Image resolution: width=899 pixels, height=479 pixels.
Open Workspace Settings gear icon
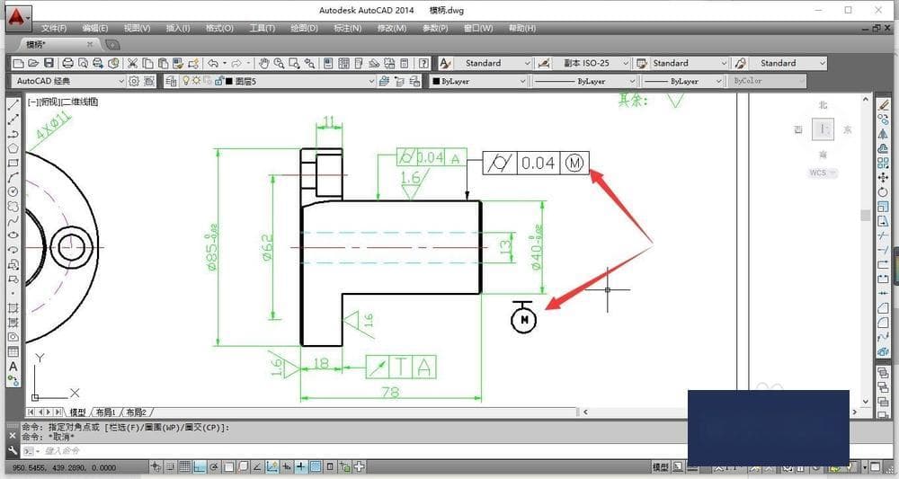click(134, 82)
